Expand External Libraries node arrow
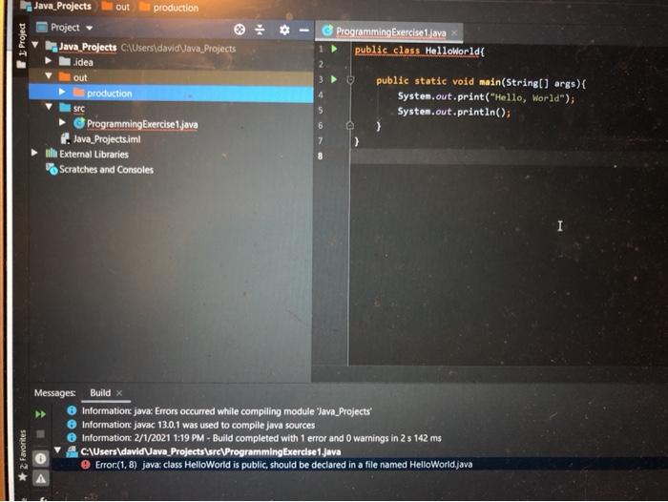The height and width of the screenshot is (502, 668). (34, 153)
